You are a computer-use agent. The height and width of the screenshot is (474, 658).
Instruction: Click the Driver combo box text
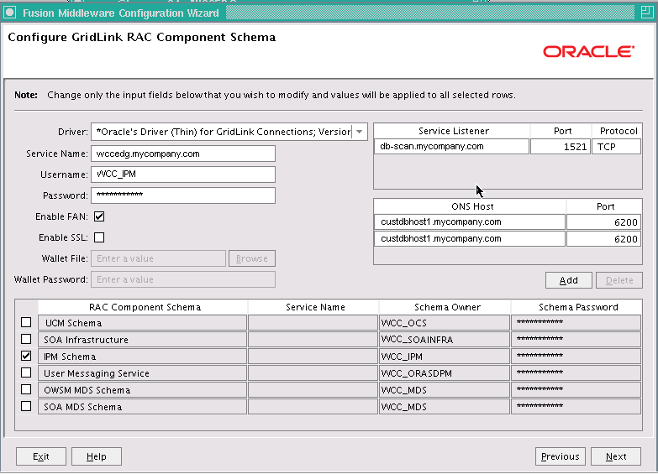[x=222, y=132]
